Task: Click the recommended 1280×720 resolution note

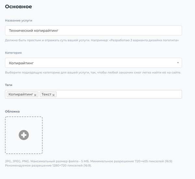Action: coord(48,166)
